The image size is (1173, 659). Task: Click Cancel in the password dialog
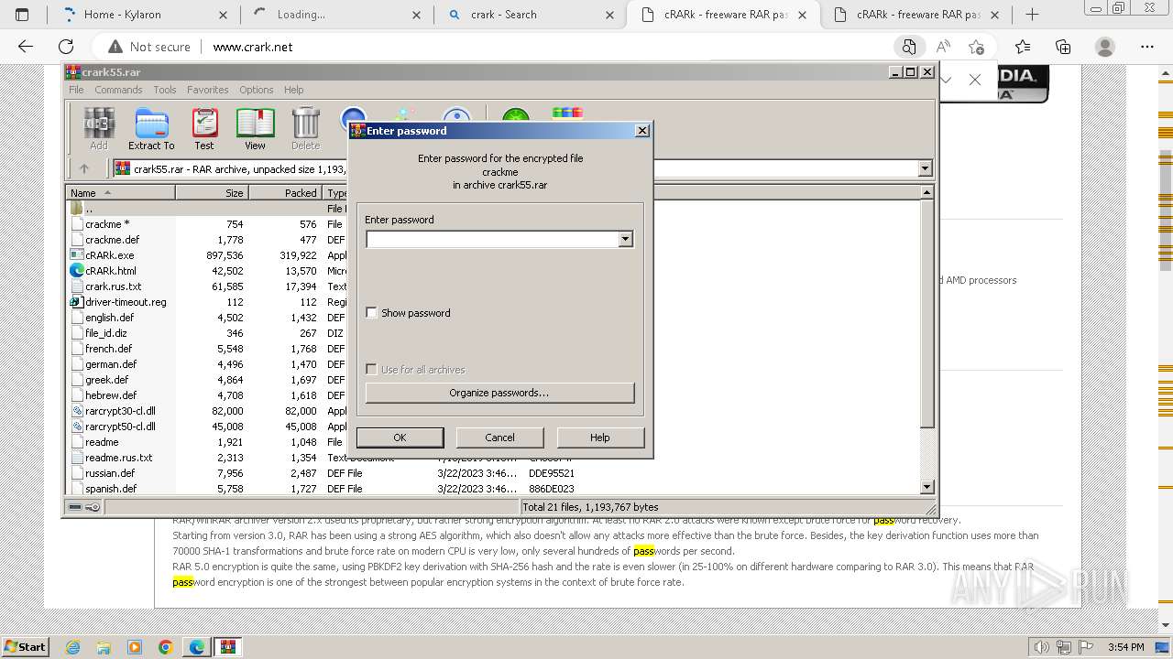pyautogui.click(x=499, y=438)
